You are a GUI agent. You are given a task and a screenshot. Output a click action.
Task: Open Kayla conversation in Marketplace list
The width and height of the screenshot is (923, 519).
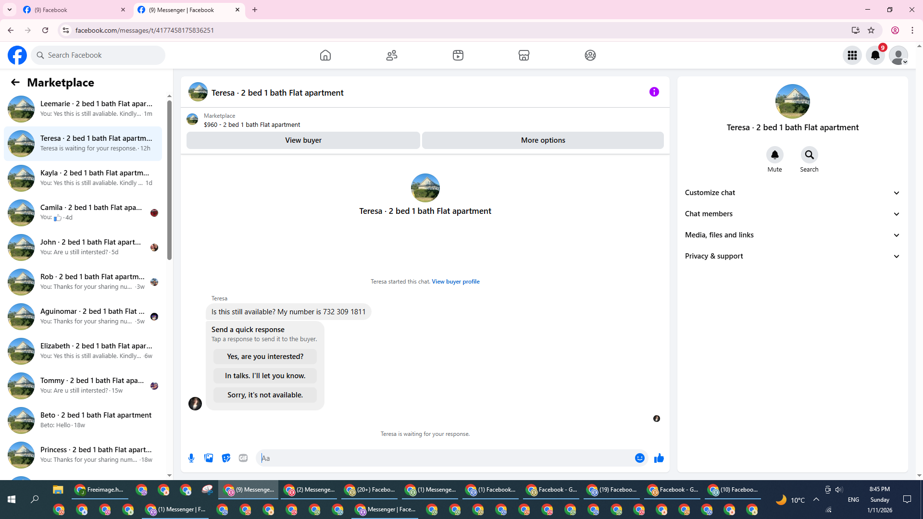83,178
